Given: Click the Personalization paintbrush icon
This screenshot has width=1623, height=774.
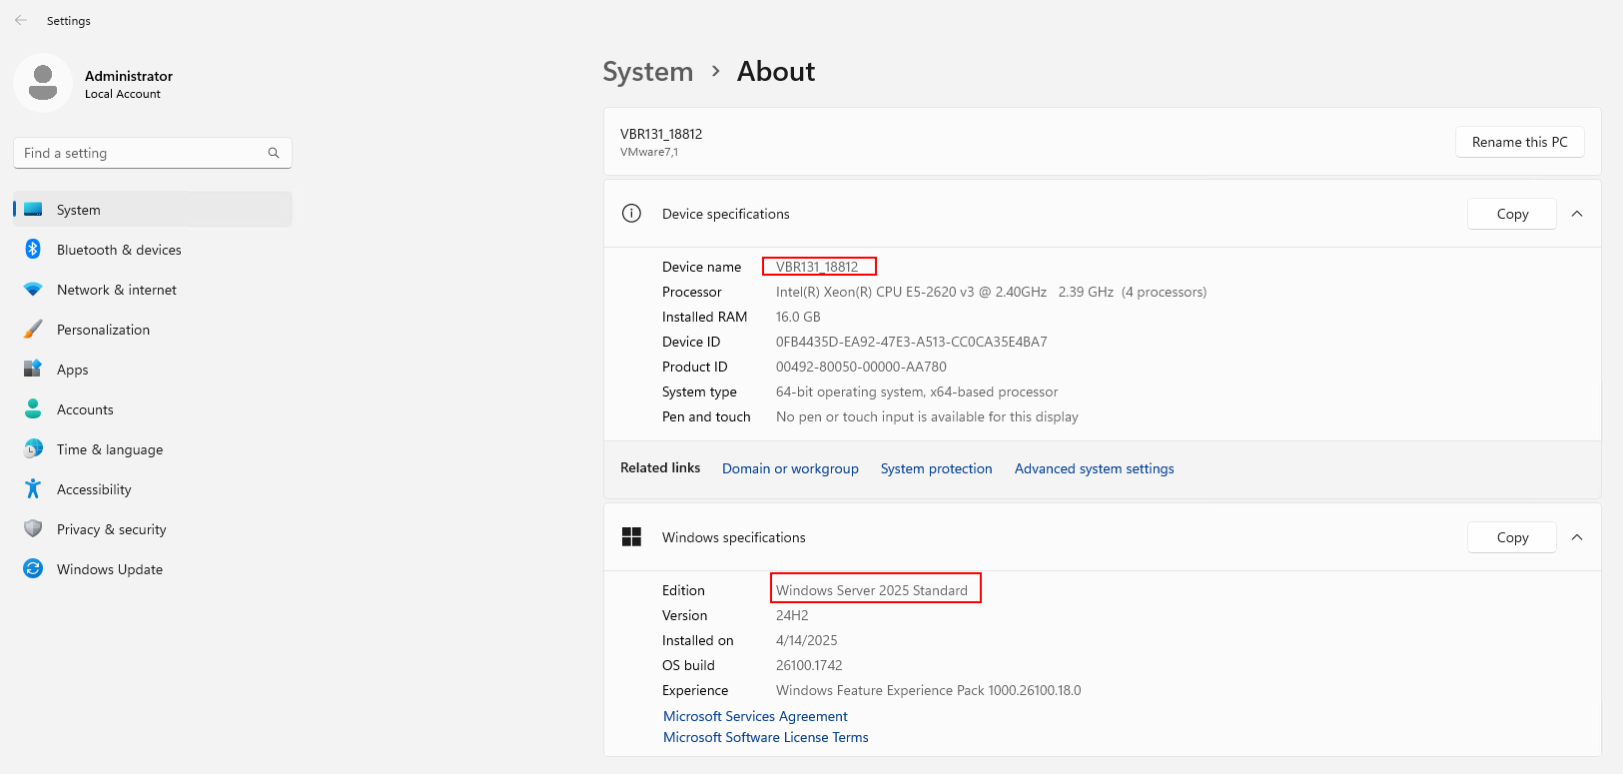Looking at the screenshot, I should click(x=33, y=330).
